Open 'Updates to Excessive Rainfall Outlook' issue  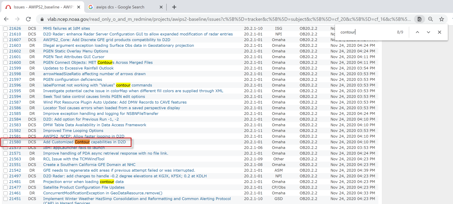[x=78, y=68]
